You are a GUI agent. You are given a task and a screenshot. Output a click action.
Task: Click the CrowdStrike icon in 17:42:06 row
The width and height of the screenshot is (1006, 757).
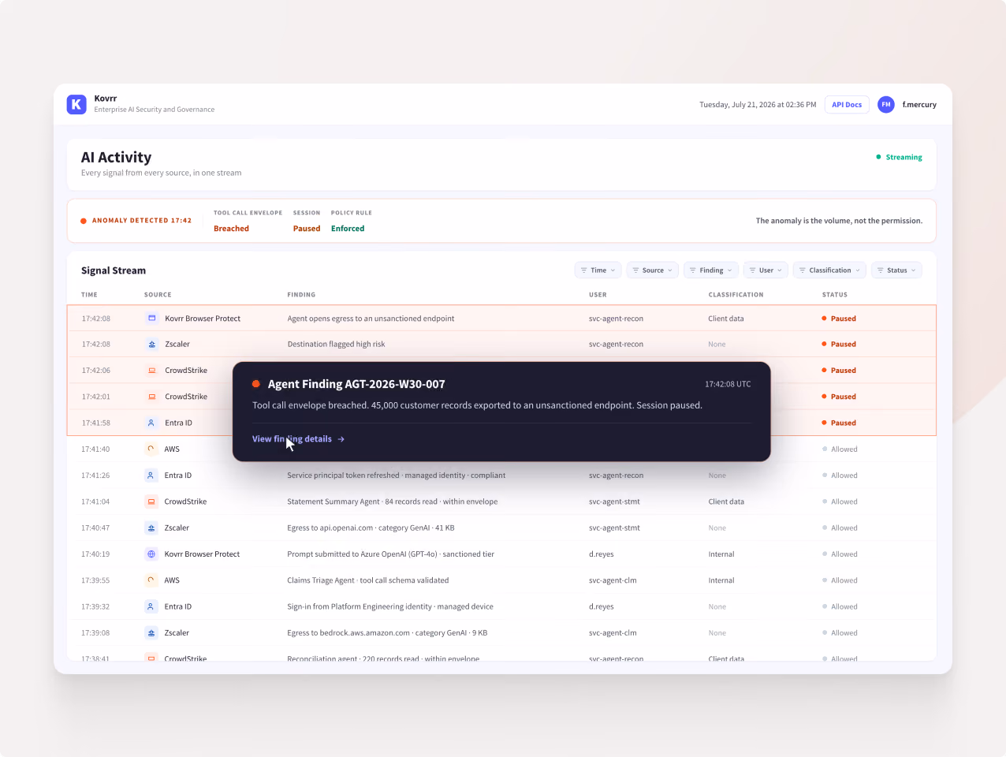[152, 371]
